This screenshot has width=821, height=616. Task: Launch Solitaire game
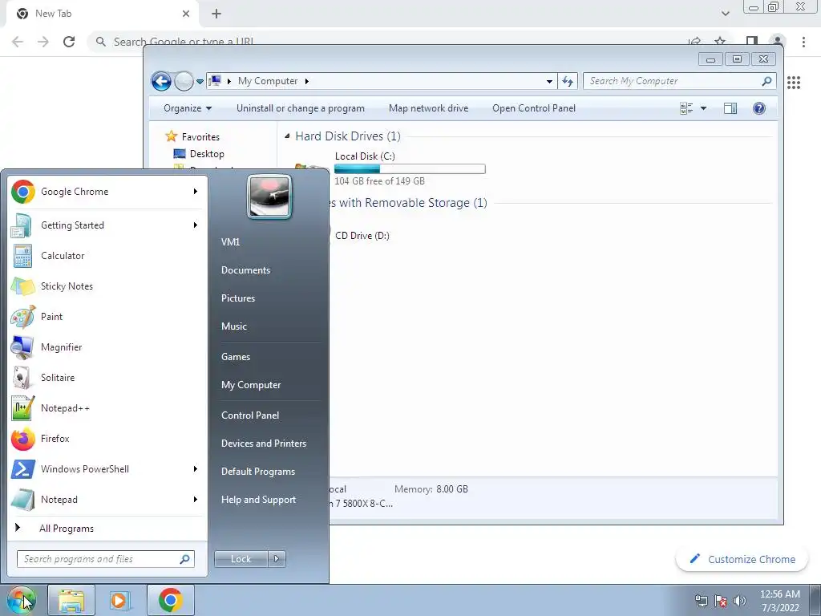pyautogui.click(x=107, y=377)
